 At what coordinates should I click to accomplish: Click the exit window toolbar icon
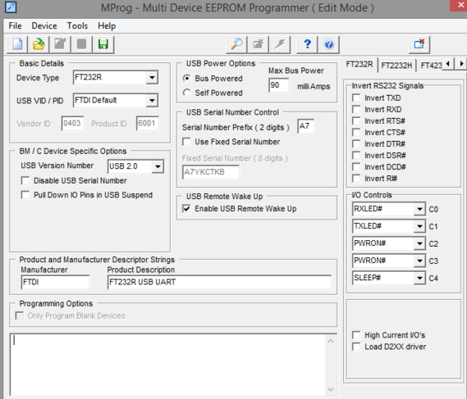click(x=419, y=44)
